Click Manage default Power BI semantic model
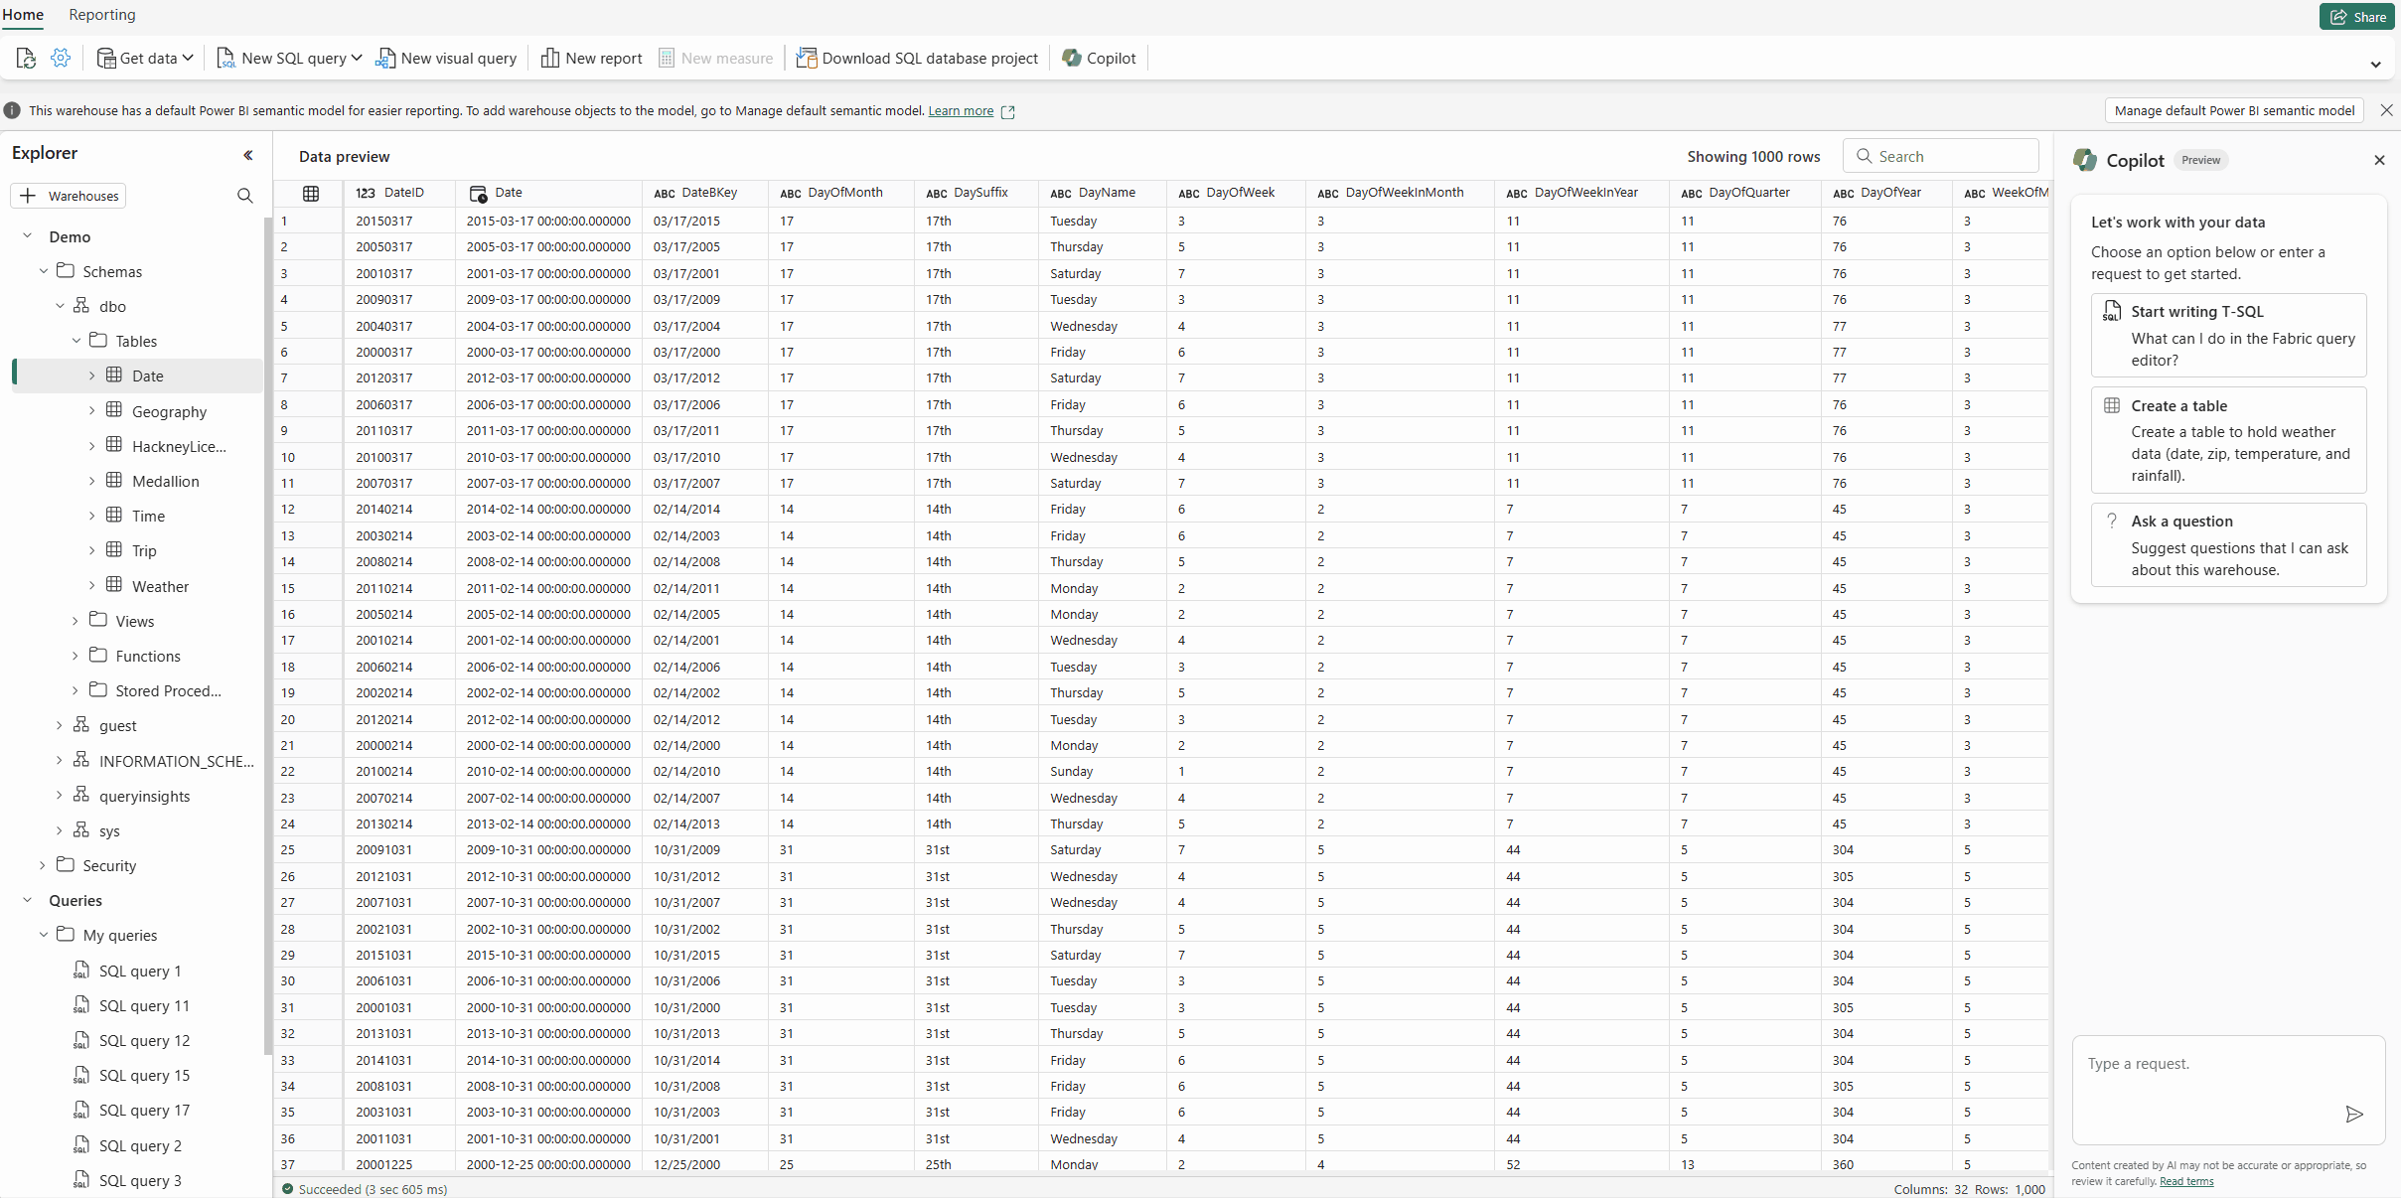This screenshot has height=1198, width=2401. pyautogui.click(x=2233, y=110)
